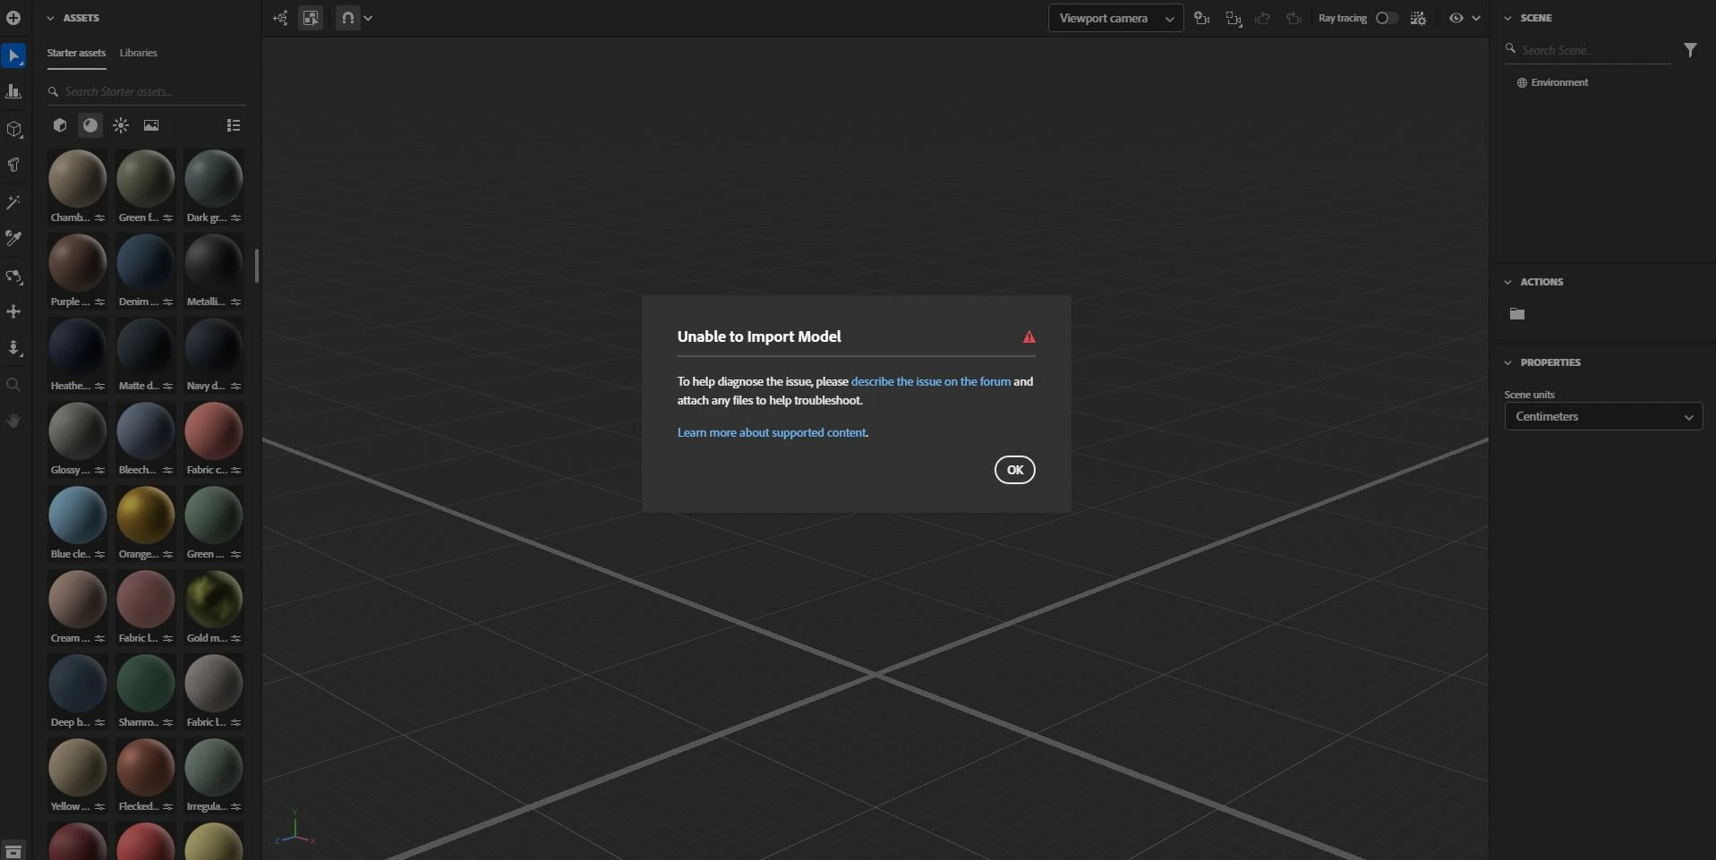The image size is (1716, 860).
Task: Select the Orange... gold material sphere
Action: pos(146,515)
